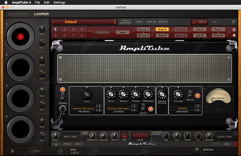Click the amp GAIN knob
Viewport: 241px width, 156px height.
tap(87, 94)
